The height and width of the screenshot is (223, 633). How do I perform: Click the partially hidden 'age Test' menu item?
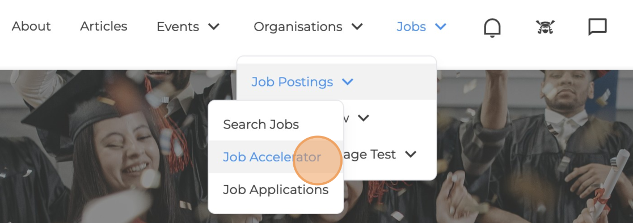[x=370, y=154]
